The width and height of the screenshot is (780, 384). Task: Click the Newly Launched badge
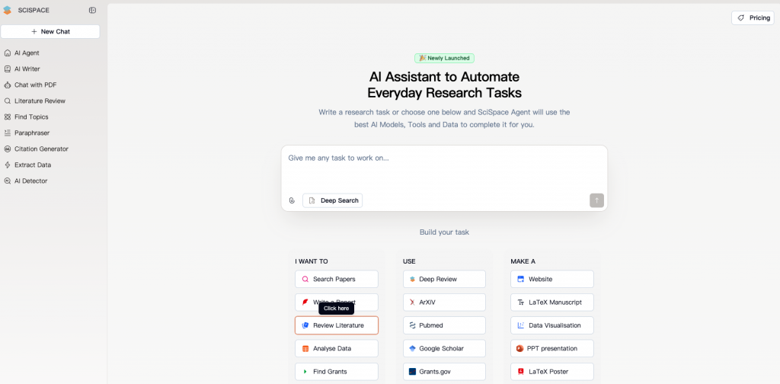tap(444, 58)
